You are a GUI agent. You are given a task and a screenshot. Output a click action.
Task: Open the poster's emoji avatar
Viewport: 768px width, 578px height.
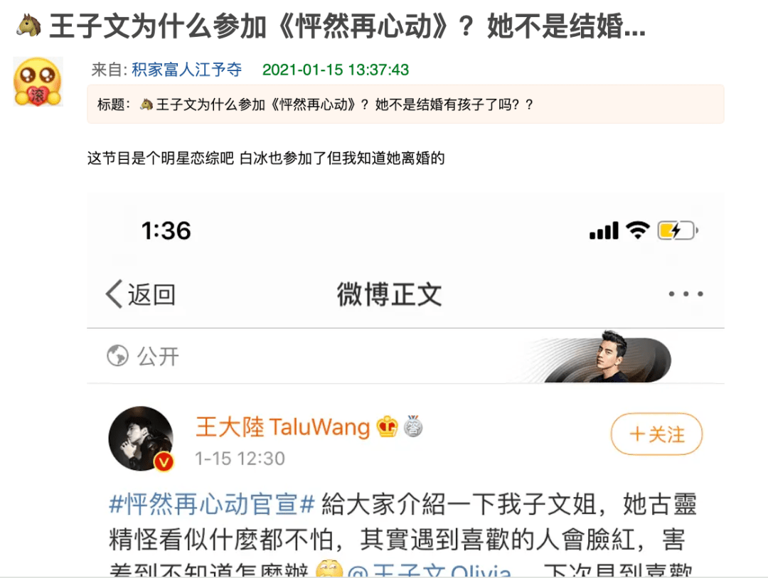(x=38, y=82)
